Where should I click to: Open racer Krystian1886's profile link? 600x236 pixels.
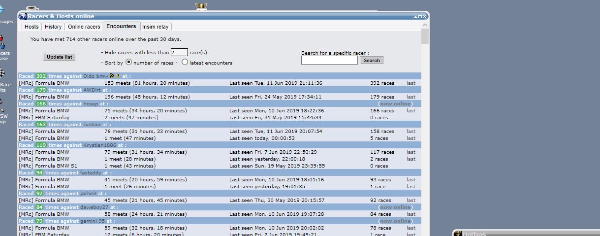[100, 145]
